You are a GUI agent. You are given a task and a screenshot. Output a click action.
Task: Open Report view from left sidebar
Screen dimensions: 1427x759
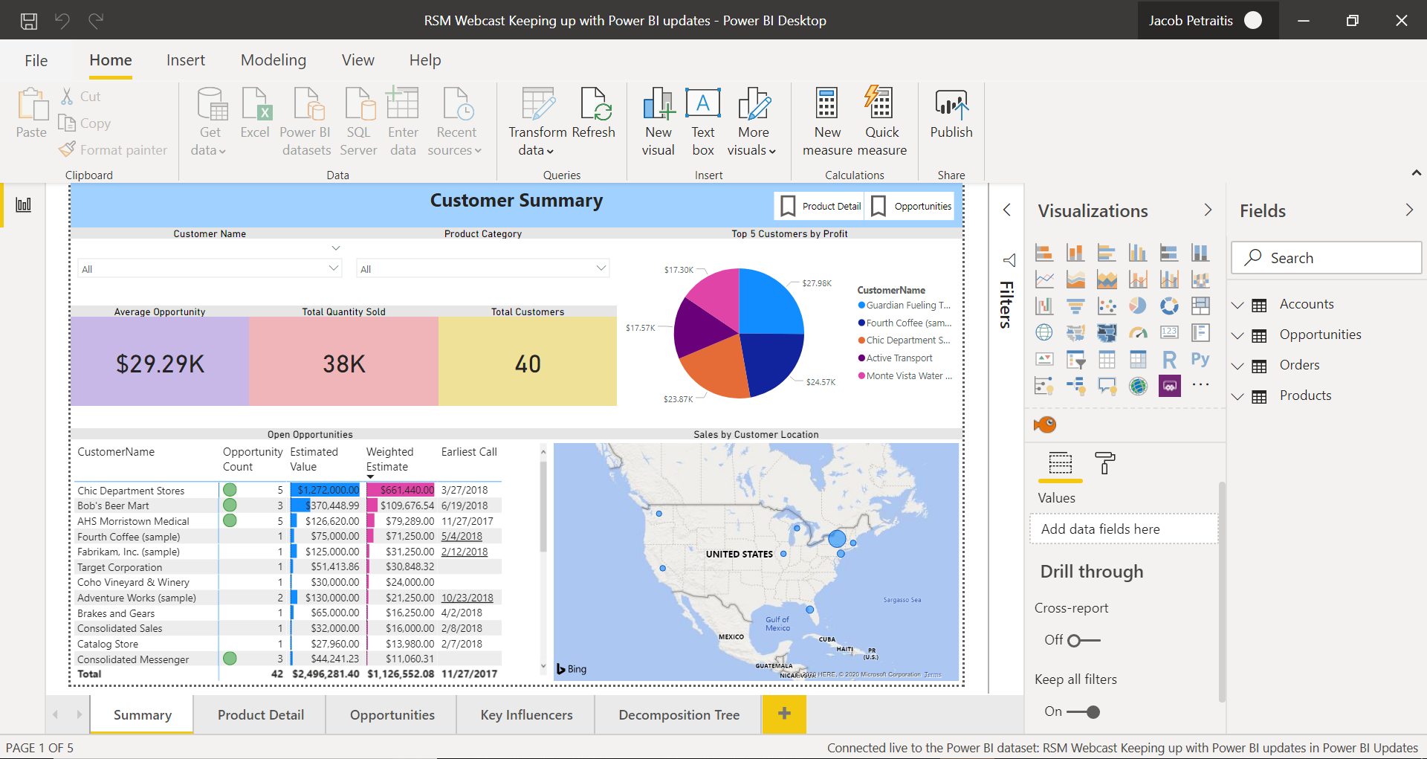(24, 204)
